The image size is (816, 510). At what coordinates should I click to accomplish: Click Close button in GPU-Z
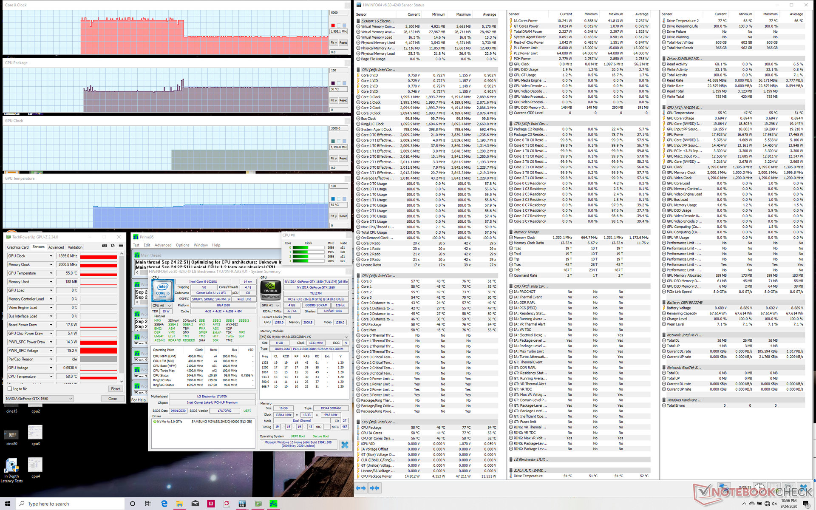(x=113, y=399)
